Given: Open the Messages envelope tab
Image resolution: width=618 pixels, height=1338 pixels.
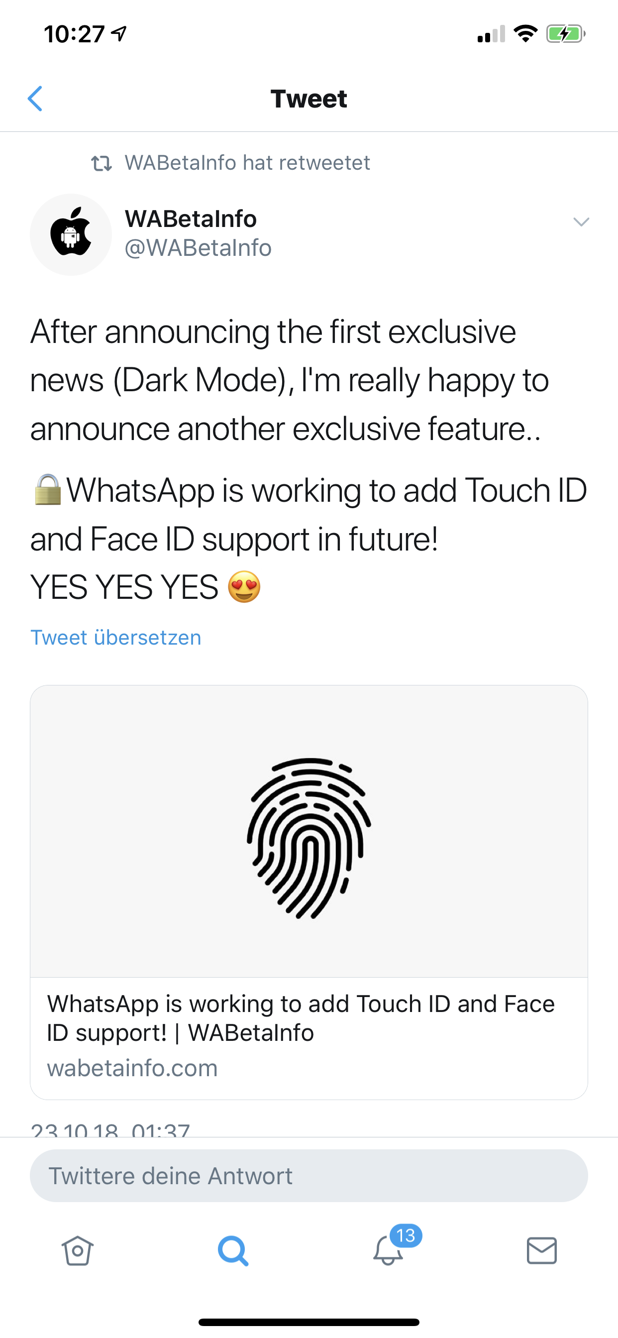Looking at the screenshot, I should point(542,1250).
